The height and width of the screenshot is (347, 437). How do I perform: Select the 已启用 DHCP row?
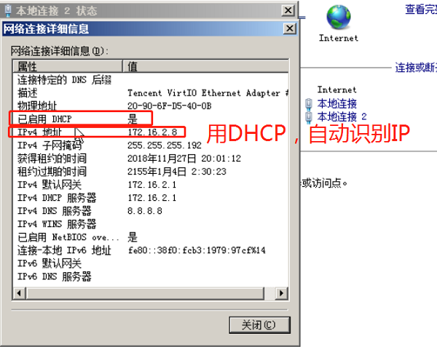(151, 119)
